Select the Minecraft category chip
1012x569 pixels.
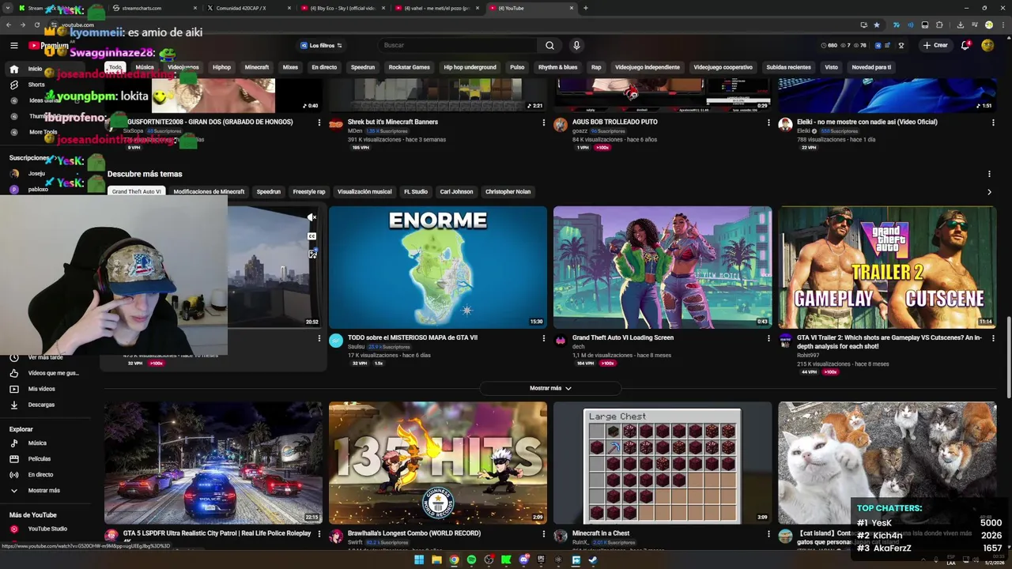coord(257,67)
